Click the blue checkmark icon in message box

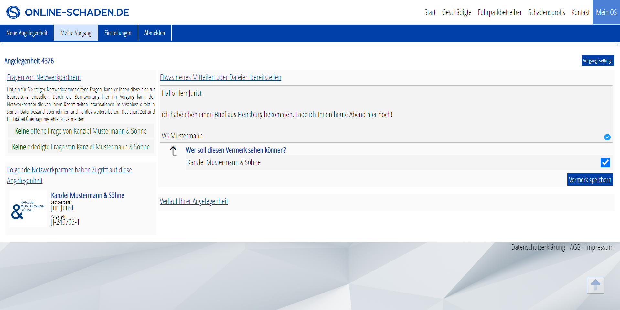coord(607,137)
